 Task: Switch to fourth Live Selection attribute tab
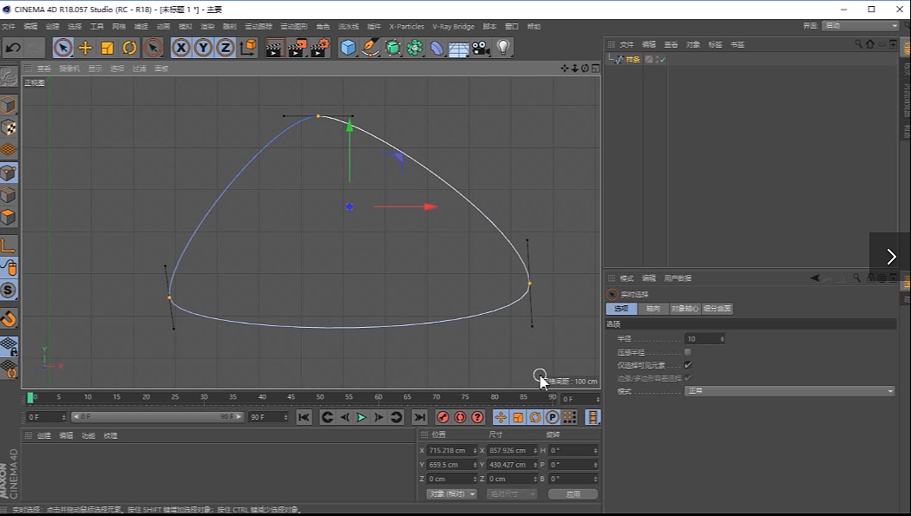717,309
